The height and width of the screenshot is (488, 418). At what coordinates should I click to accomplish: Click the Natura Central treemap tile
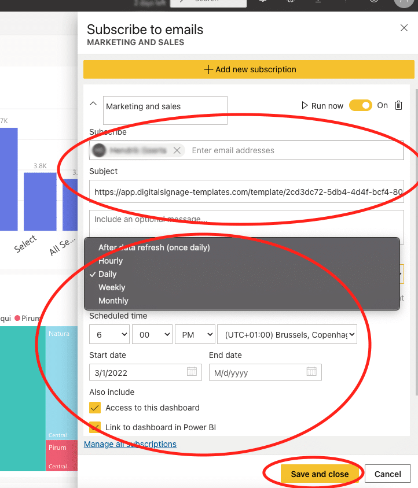tap(61, 383)
